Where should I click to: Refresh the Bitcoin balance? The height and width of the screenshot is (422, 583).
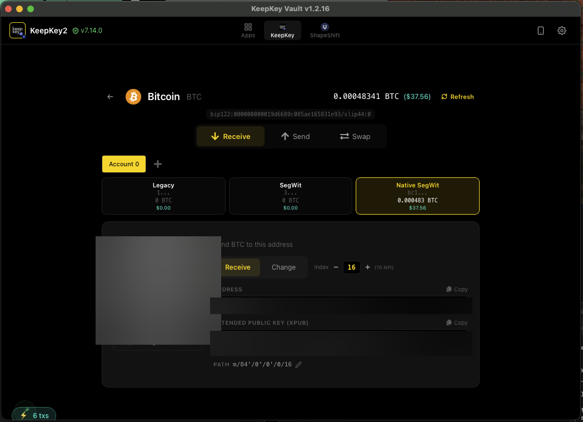coord(457,97)
